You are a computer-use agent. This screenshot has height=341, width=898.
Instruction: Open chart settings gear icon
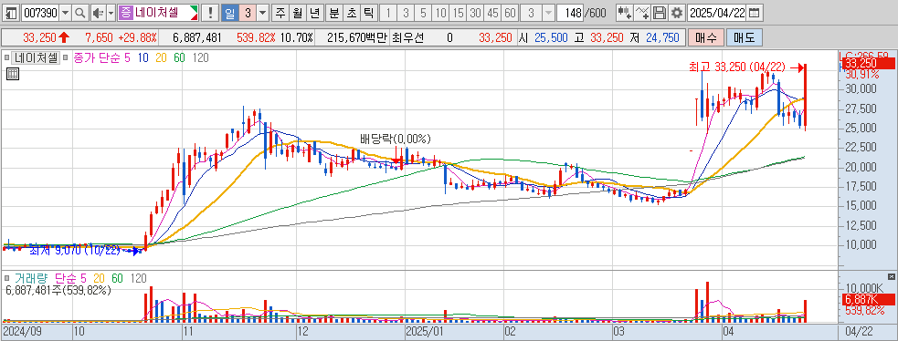[x=677, y=13]
